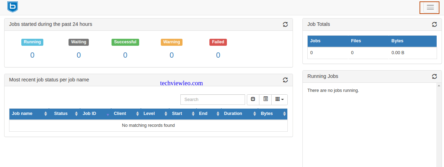The image size is (444, 167).
Task: Open the Successful jobs count link
Action: (x=125, y=55)
